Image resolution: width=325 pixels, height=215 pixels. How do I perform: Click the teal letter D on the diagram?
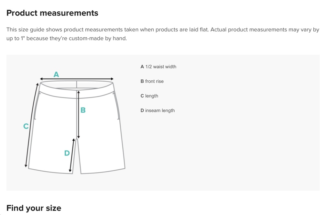67,153
